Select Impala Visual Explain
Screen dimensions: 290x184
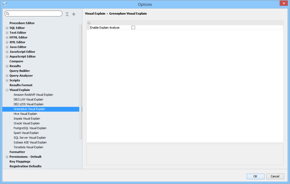[x=27, y=119]
